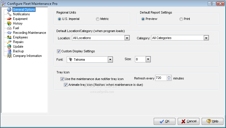Click the Company Information building icon

click(x=9, y=56)
